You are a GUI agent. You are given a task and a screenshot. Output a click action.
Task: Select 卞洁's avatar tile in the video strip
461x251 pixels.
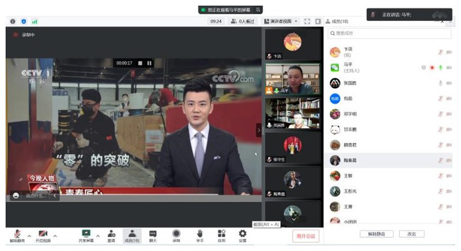click(293, 44)
